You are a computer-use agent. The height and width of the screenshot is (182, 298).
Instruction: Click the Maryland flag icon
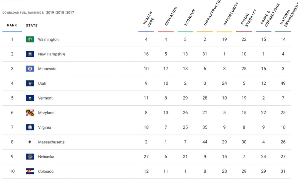[x=30, y=113]
